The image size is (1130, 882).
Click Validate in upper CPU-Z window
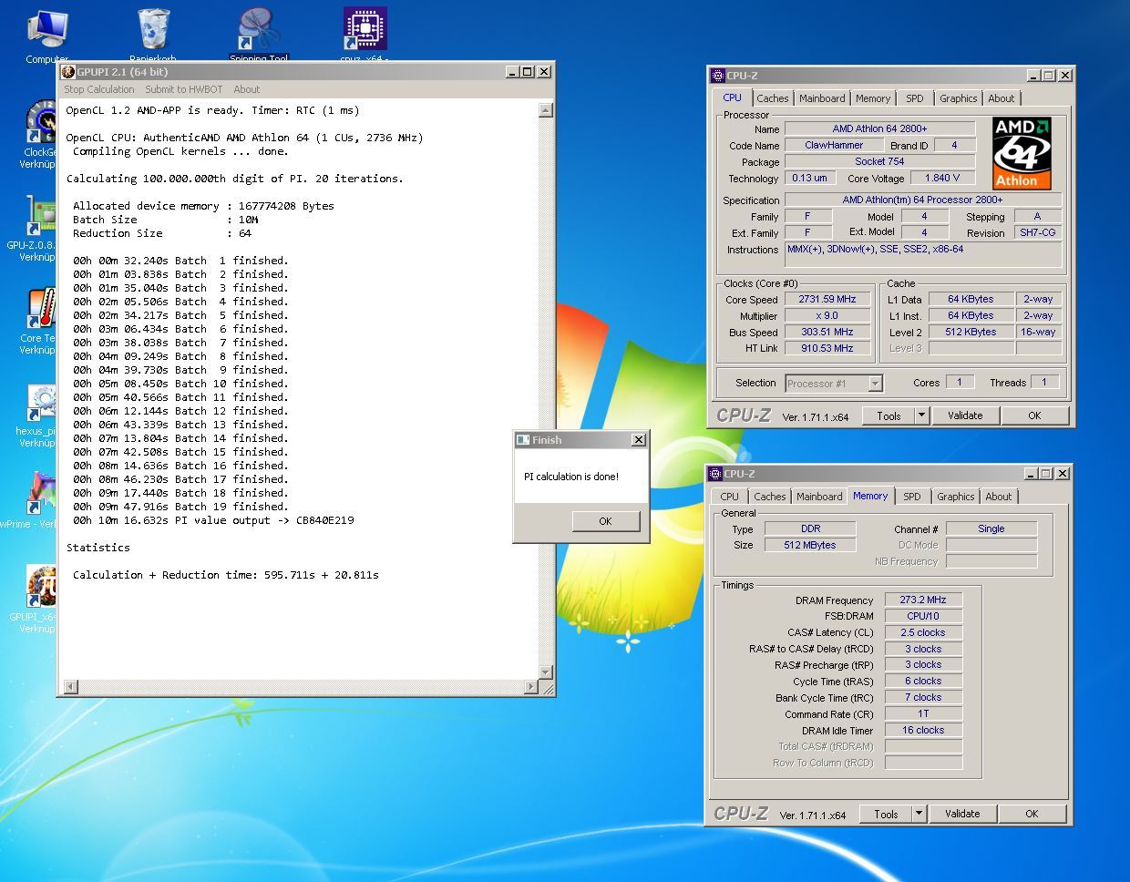[965, 415]
